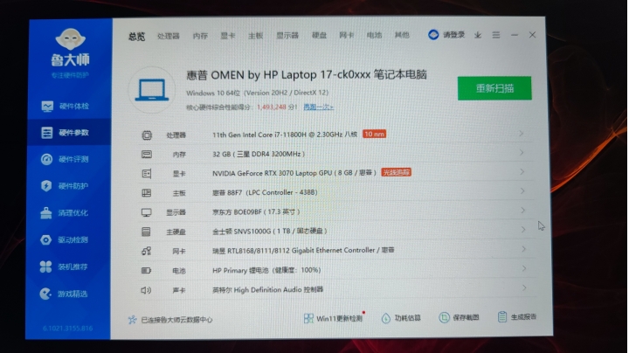Expand the 声卡 row chevron
The width and height of the screenshot is (629, 353).
pos(524,287)
